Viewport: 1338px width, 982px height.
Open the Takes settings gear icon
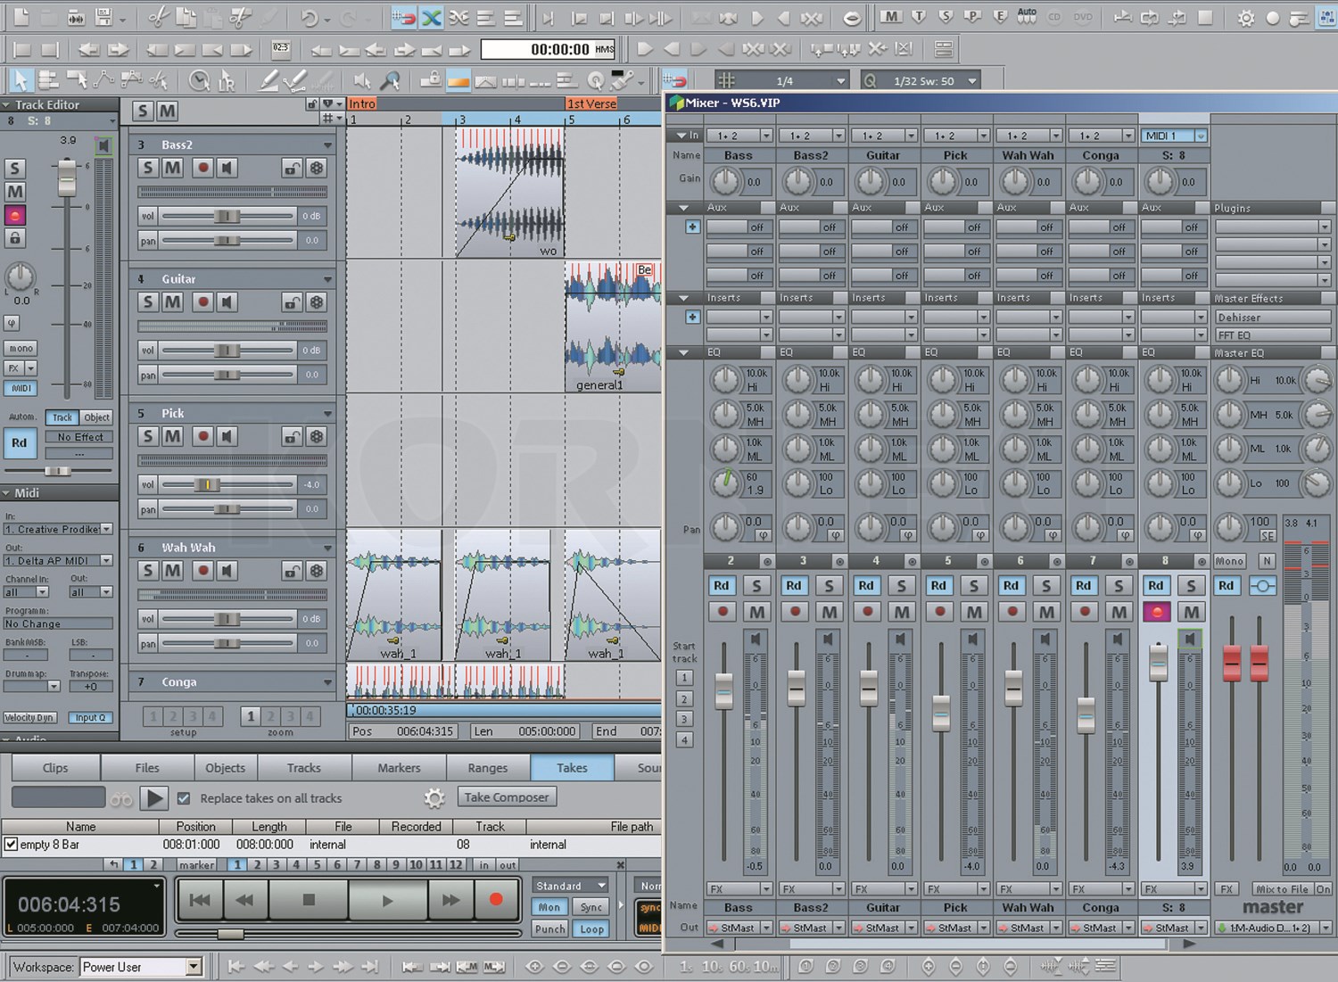click(x=434, y=798)
